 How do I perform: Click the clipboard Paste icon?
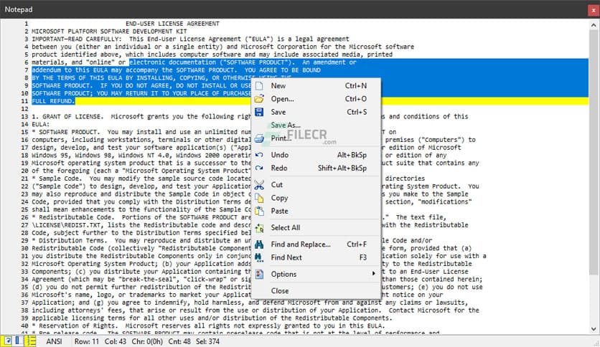coord(259,211)
